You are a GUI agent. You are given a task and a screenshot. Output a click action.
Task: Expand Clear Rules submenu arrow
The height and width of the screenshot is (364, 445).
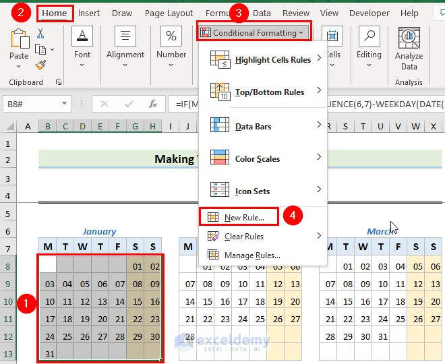pyautogui.click(x=320, y=236)
